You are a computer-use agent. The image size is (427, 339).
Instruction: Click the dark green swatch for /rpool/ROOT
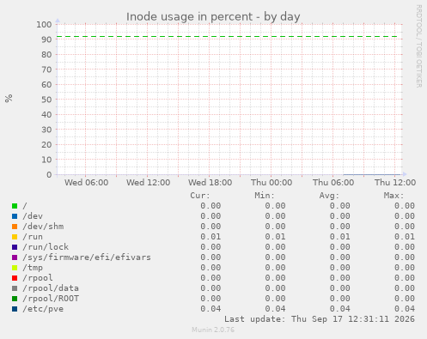click(x=15, y=299)
